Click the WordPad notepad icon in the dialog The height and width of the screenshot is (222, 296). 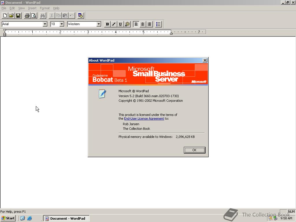[x=102, y=94]
